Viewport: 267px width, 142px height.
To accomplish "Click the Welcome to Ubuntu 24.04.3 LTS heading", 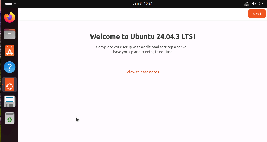I will point(143,36).
